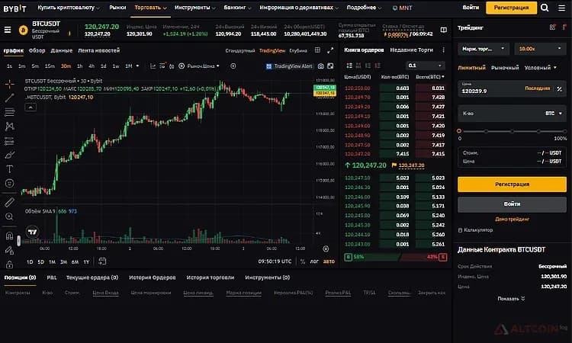Collapse the indicator legend arrow

(x=31, y=107)
